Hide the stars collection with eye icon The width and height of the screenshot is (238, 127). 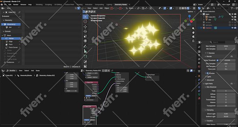[232, 14]
